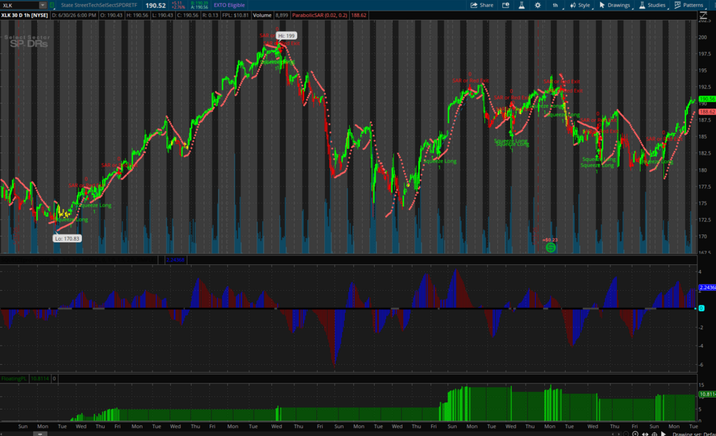Image resolution: width=716 pixels, height=436 pixels.
Task: Open the chart snapshot/news icon beside Share
Action: coord(506,5)
